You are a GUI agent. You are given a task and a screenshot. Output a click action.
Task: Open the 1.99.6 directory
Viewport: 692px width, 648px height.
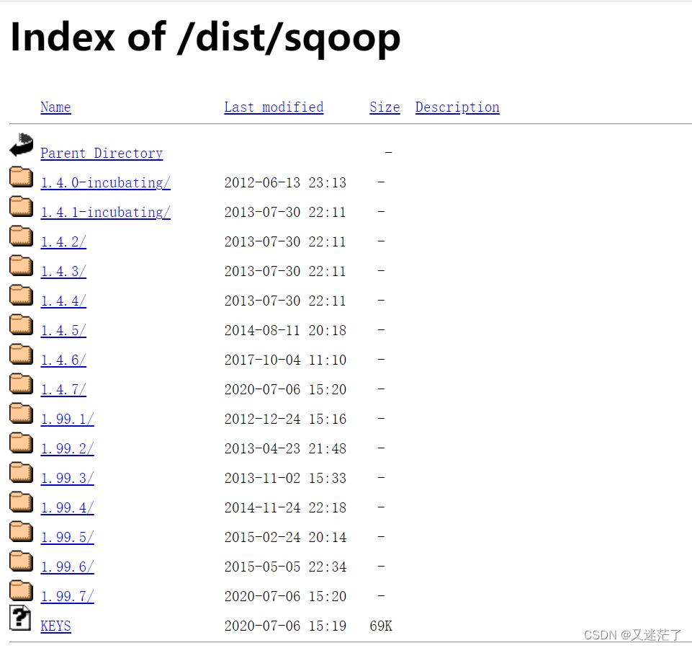[x=67, y=567]
